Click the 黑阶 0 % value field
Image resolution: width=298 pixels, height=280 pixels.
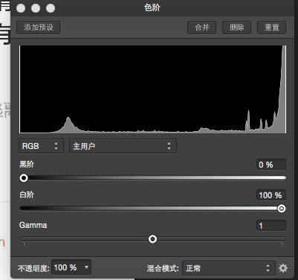pyautogui.click(x=271, y=165)
